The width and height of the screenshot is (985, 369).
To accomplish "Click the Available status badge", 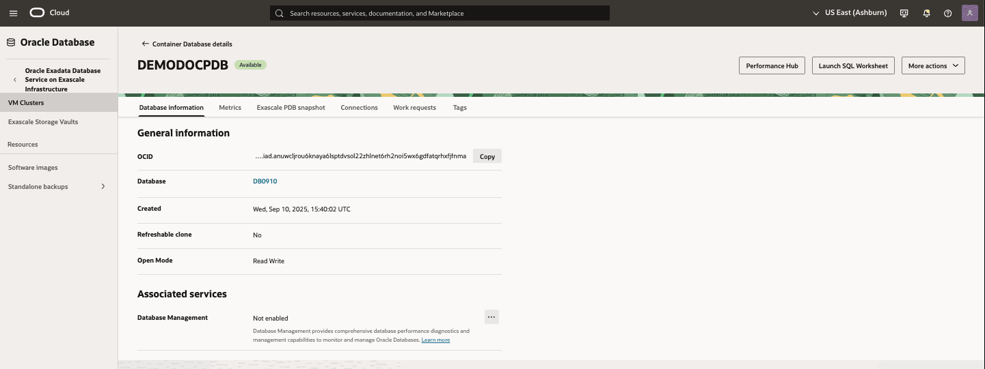I will pyautogui.click(x=250, y=65).
